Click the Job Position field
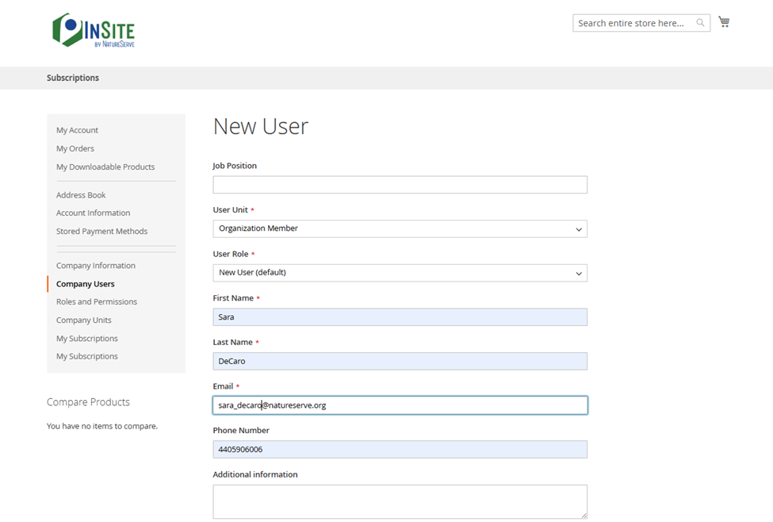 point(400,185)
